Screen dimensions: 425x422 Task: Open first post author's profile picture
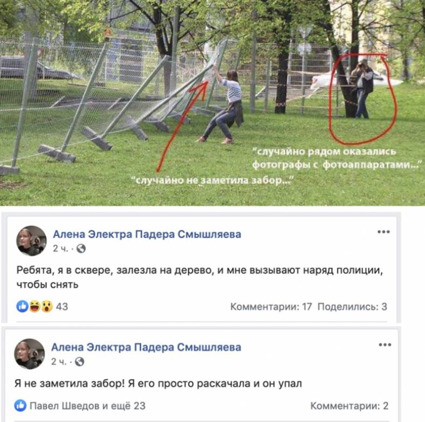[31, 241]
